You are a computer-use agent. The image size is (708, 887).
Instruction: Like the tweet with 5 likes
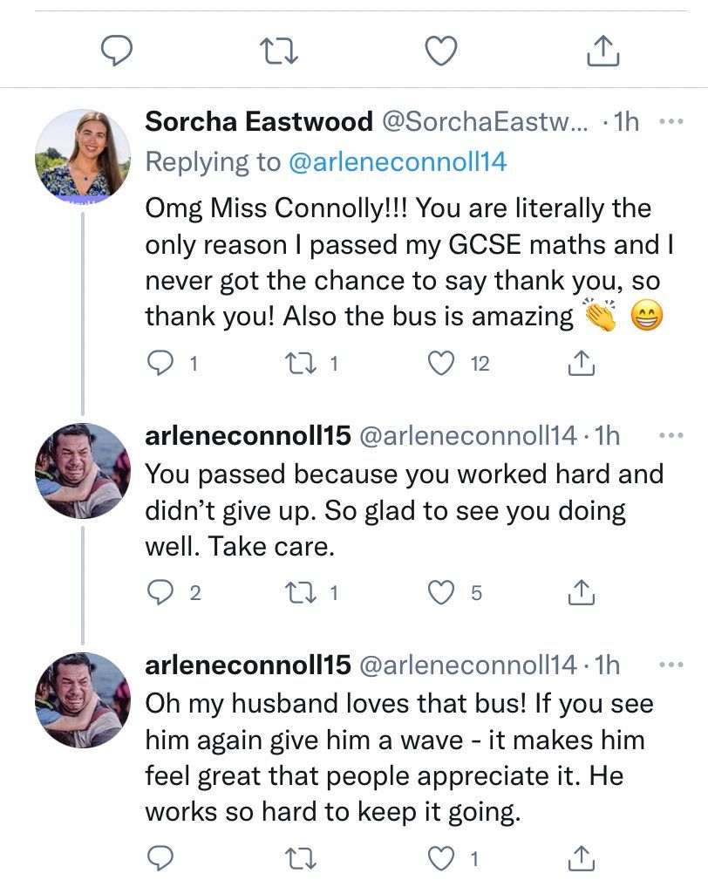click(x=444, y=594)
